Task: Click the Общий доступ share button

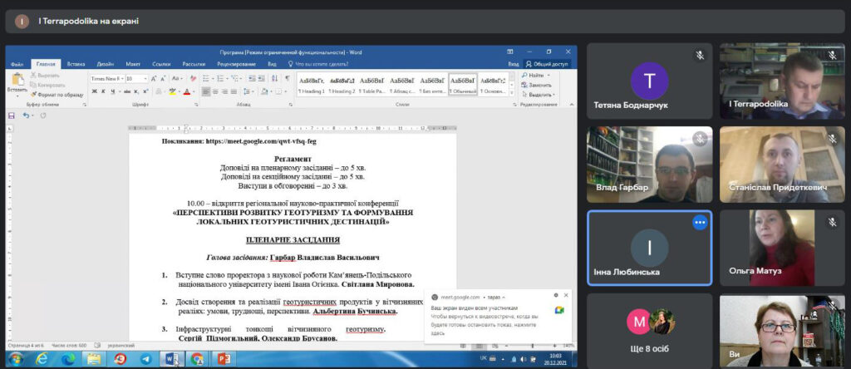Action: 548,63
